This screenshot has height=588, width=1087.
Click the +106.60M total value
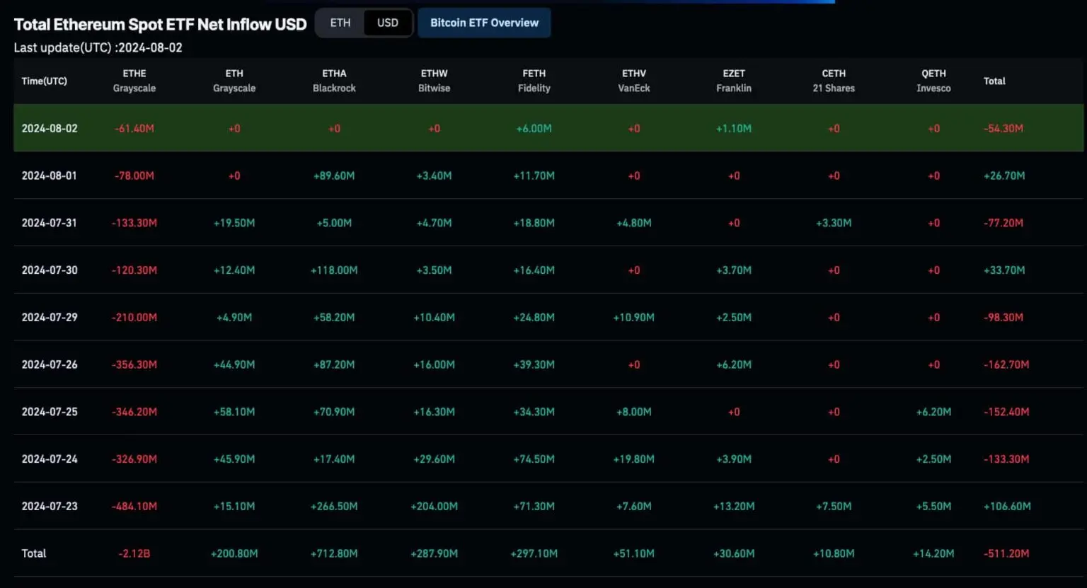pyautogui.click(x=1007, y=507)
